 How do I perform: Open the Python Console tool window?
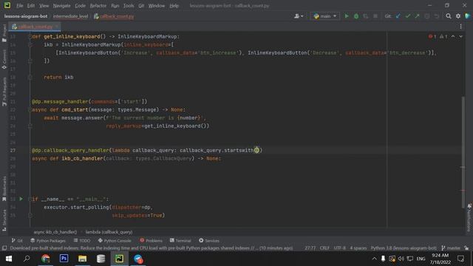(115, 240)
